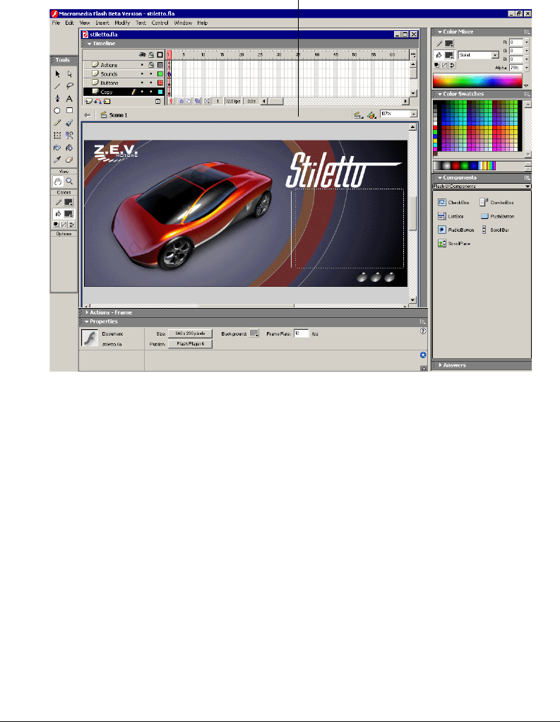Open the Insert menu
Viewport: 560px width, 722px height.
pyautogui.click(x=102, y=23)
